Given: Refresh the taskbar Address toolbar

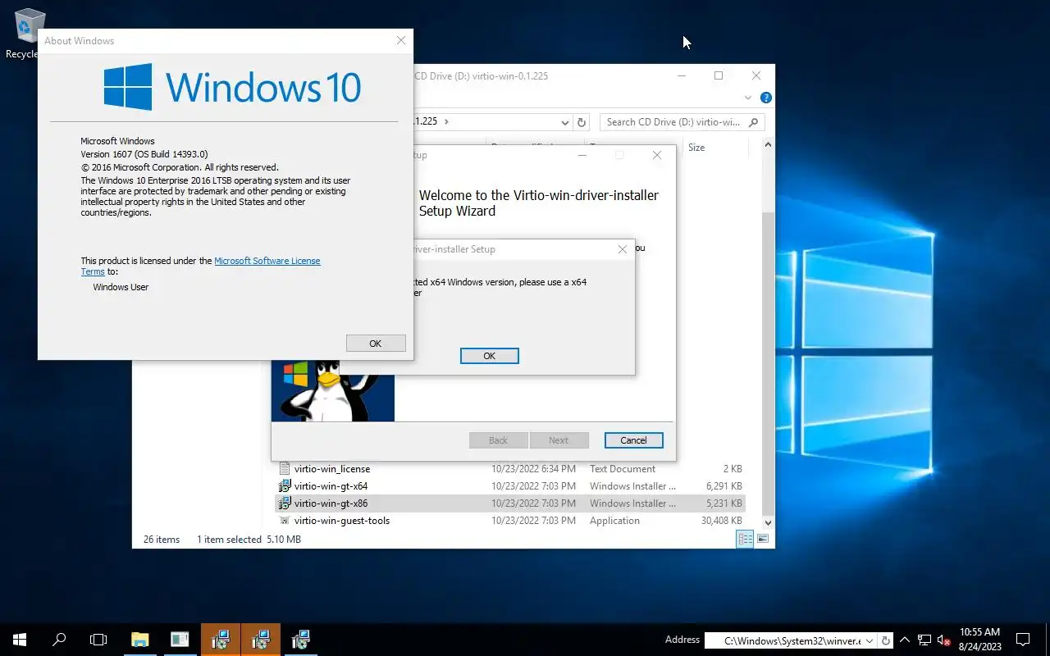Looking at the screenshot, I should point(886,640).
